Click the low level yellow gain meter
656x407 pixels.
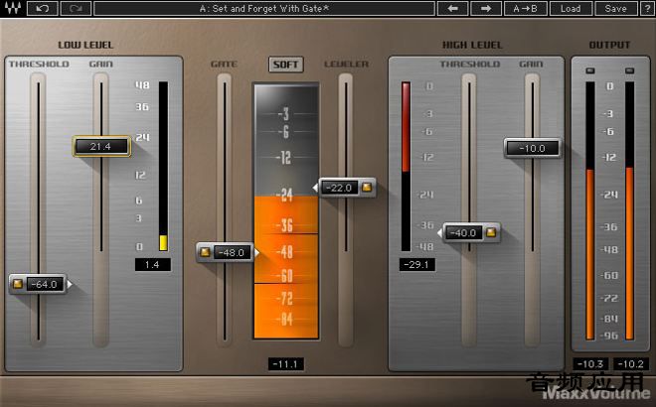(x=163, y=167)
